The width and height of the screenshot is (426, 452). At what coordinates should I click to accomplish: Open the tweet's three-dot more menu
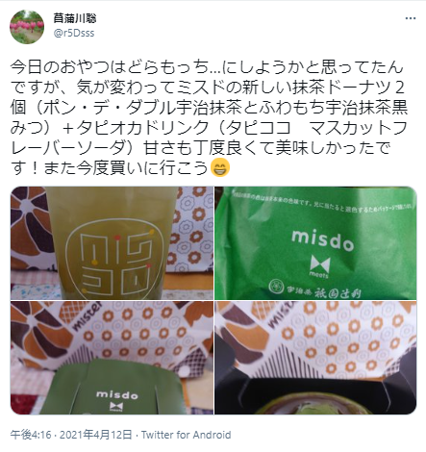(x=410, y=18)
